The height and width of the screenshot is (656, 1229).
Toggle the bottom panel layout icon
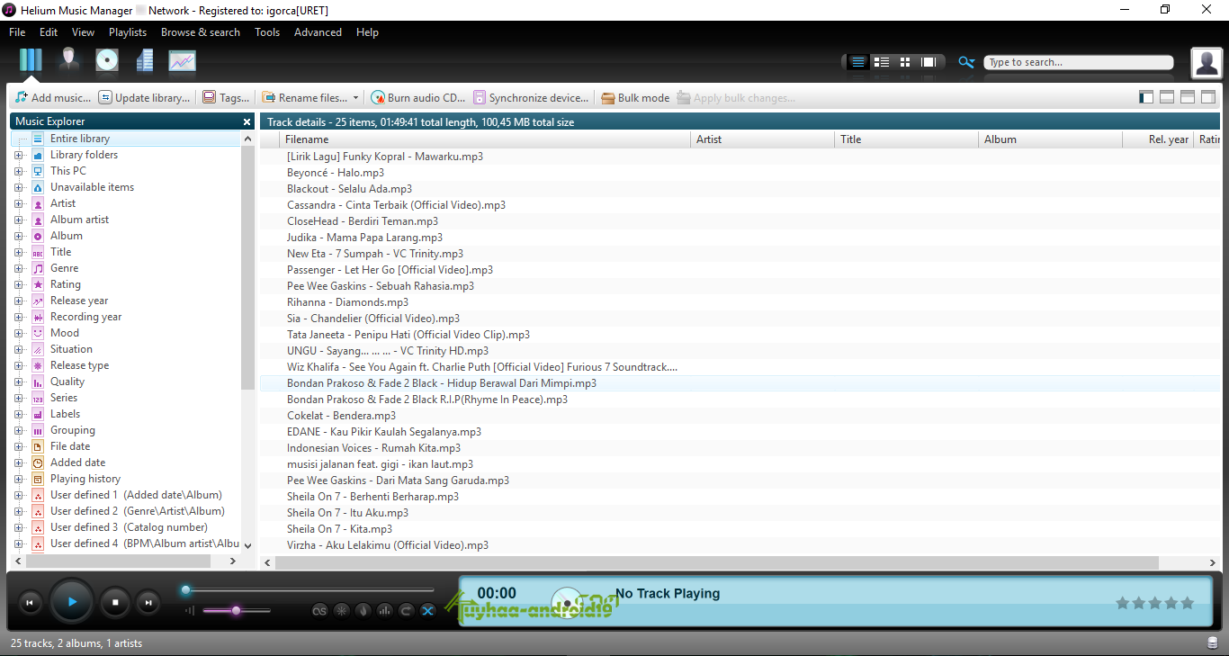[x=1167, y=97]
